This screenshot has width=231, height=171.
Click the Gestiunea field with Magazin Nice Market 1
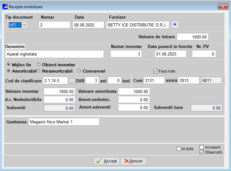pos(64,122)
